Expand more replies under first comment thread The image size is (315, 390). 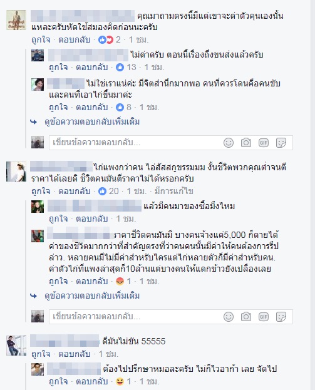click(x=92, y=122)
